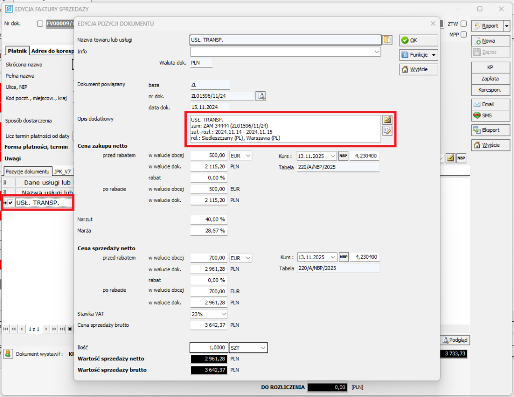Toggle the ZTW checkbox
This screenshot has width=514, height=397.
pyautogui.click(x=464, y=24)
